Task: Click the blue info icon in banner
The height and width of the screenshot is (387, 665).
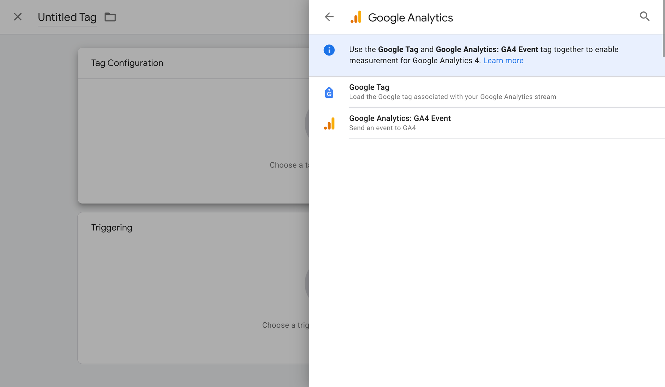Action: 329,50
